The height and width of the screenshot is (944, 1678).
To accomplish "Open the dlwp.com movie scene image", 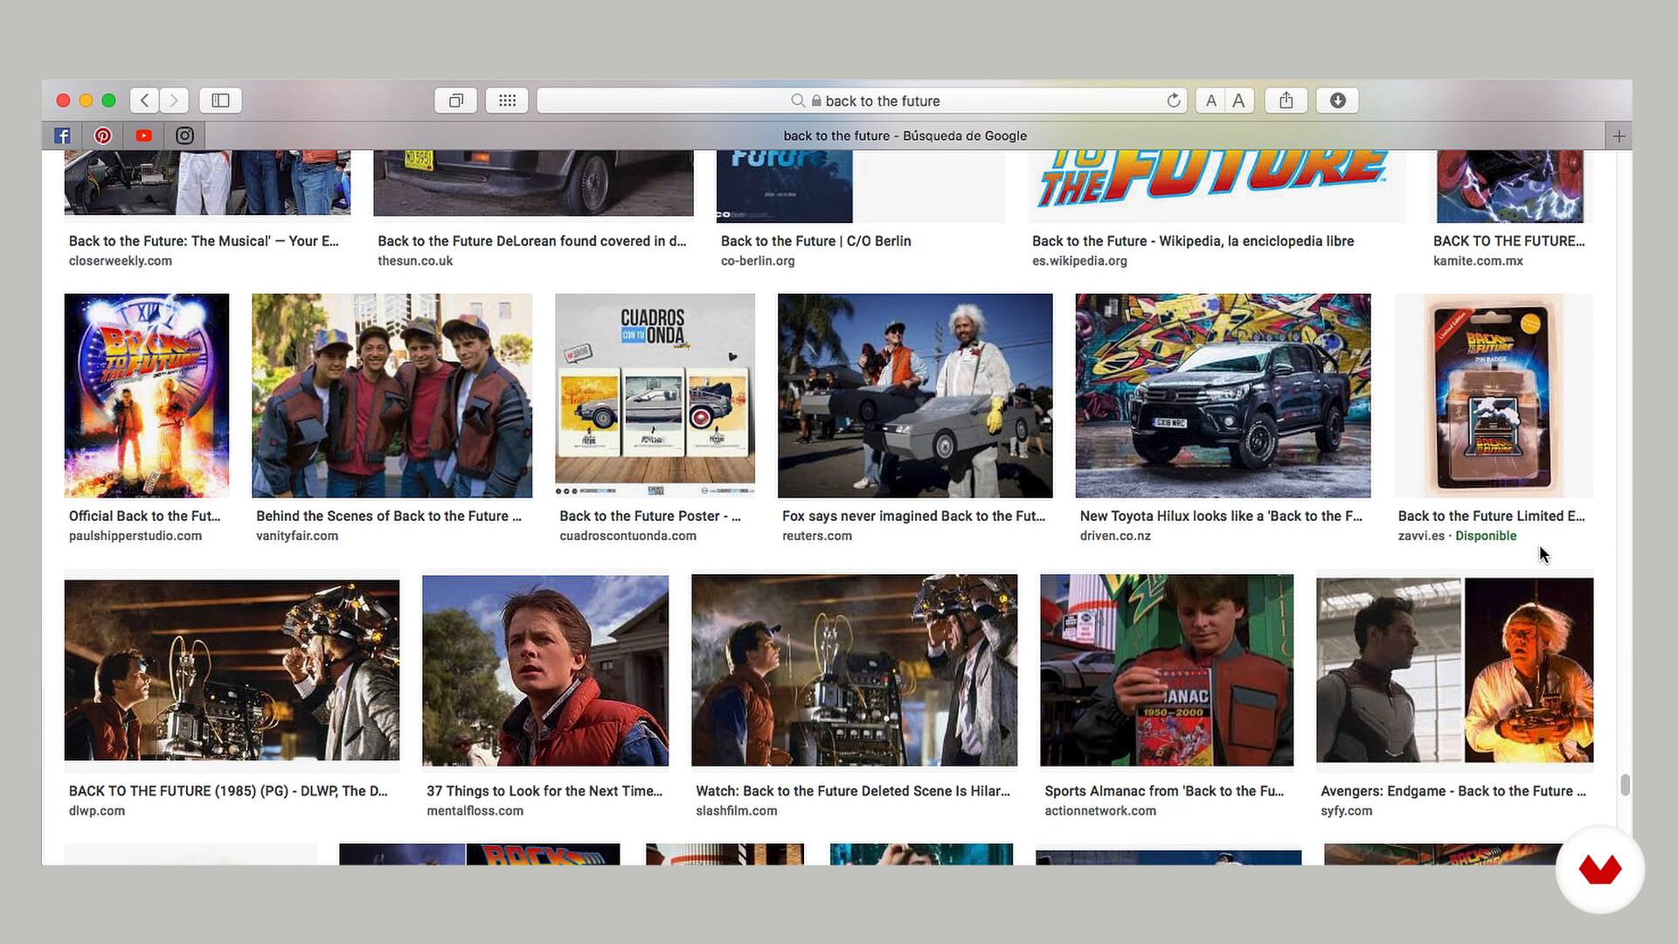I will [232, 670].
